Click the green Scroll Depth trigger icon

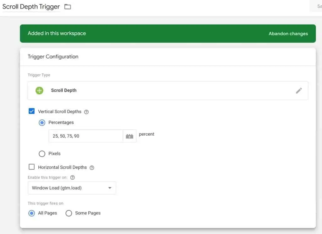(39, 90)
